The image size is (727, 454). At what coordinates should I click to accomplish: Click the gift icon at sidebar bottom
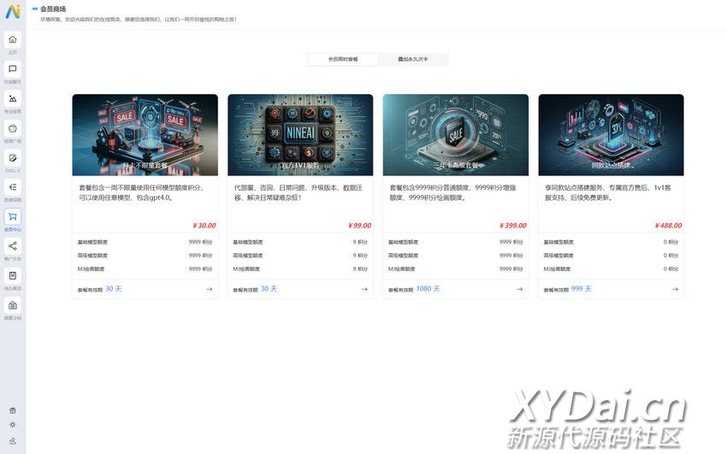13,410
